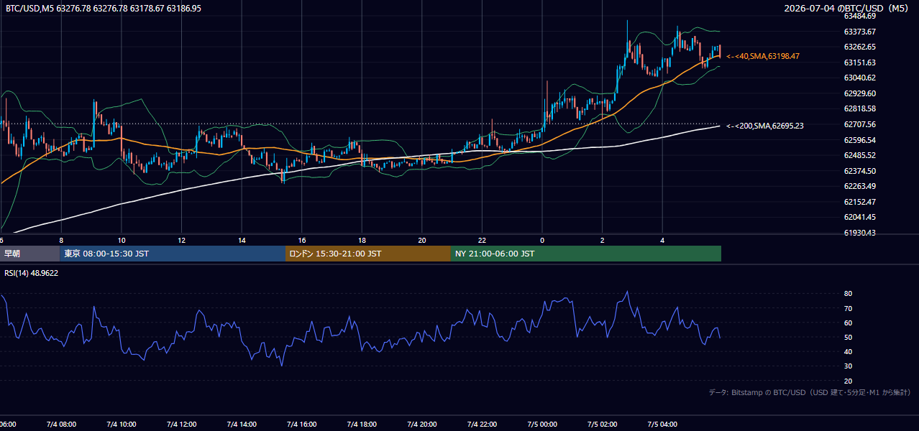Viewport: 919px width, 431px height.
Task: Click the ロンドン 15:30-21:00 JST session band
Action: click(x=368, y=254)
